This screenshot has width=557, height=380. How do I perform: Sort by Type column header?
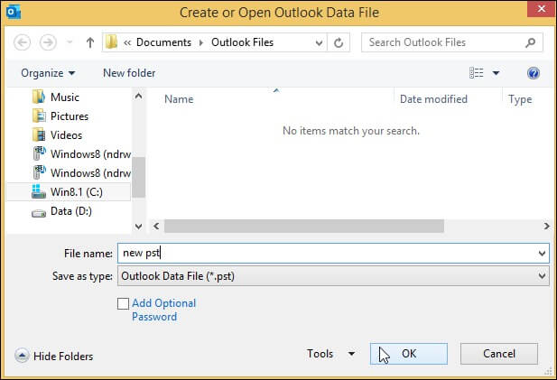[520, 99]
